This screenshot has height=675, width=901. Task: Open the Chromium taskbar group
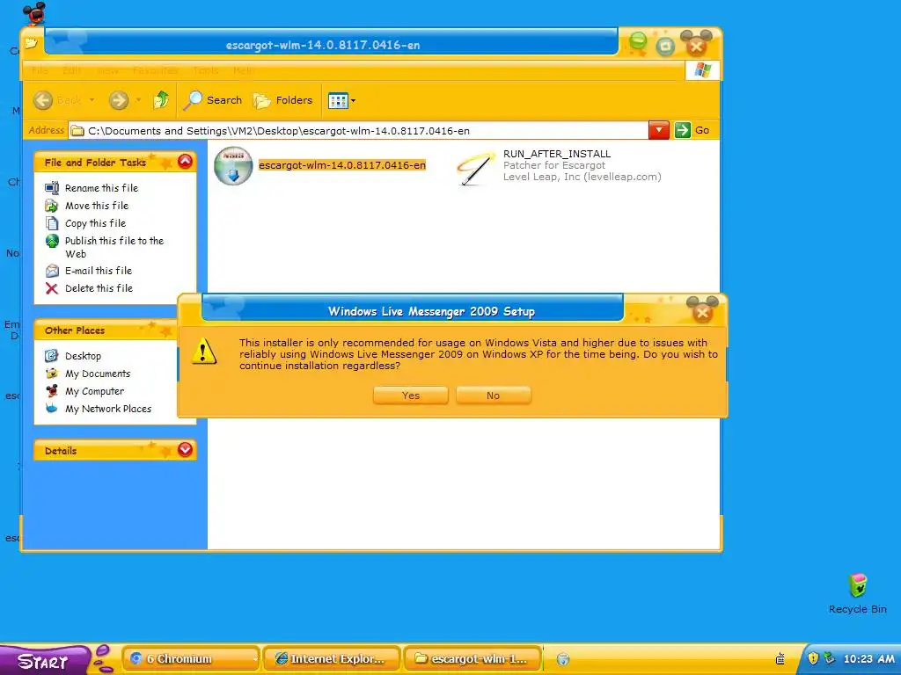pyautogui.click(x=191, y=659)
